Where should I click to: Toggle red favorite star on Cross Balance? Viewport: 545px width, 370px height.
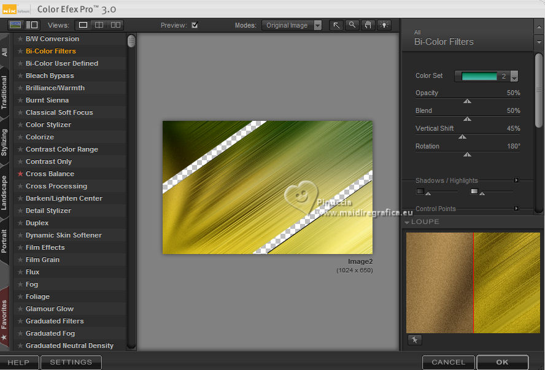[20, 174]
